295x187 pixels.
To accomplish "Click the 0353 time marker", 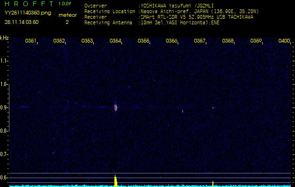I will click(87, 41).
